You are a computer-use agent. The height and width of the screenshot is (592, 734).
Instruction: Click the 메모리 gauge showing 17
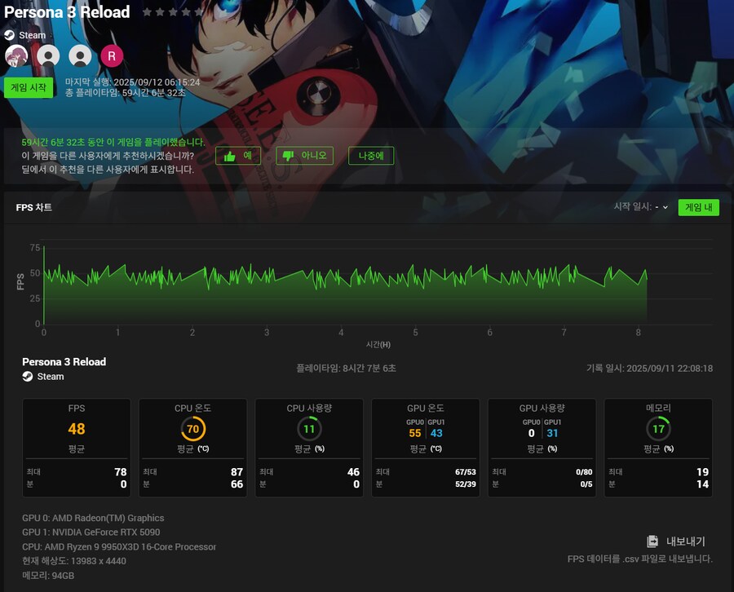[658, 429]
